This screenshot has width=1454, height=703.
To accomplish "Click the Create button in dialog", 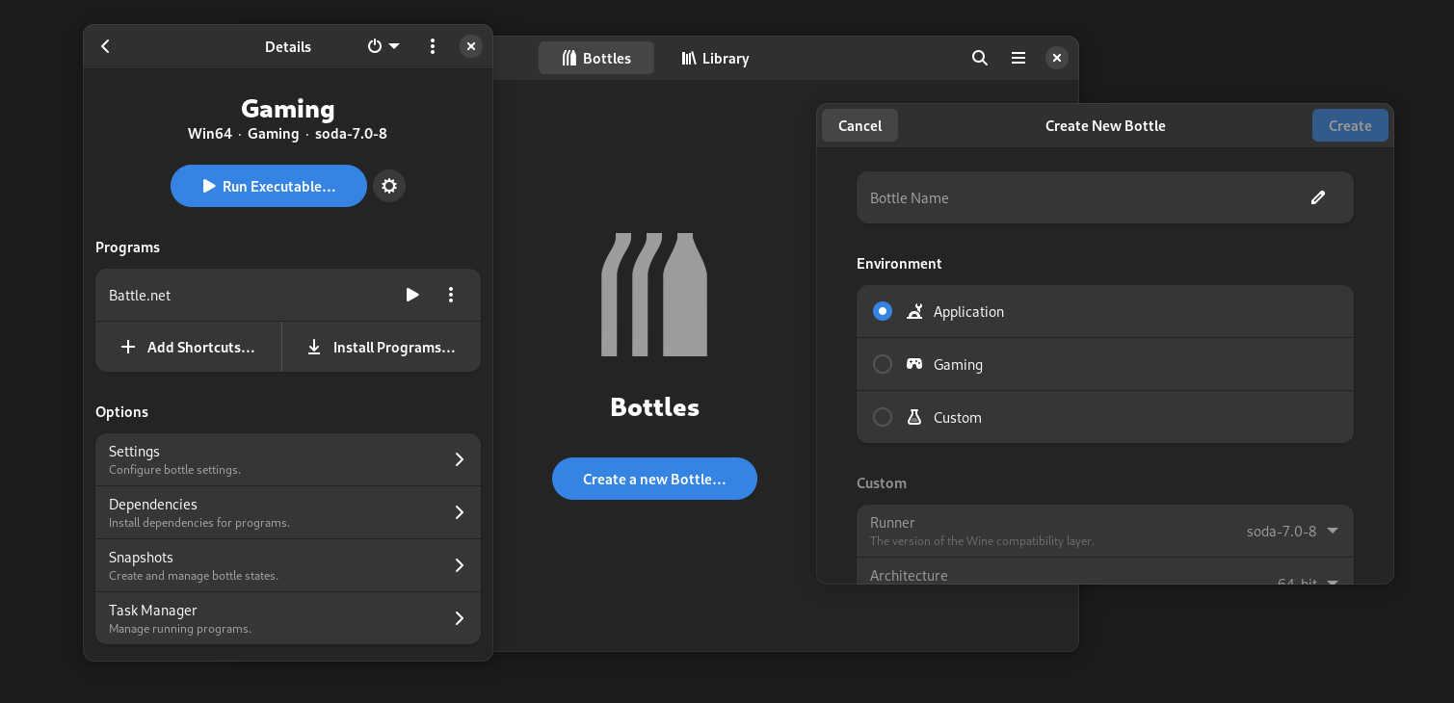I will [x=1350, y=125].
